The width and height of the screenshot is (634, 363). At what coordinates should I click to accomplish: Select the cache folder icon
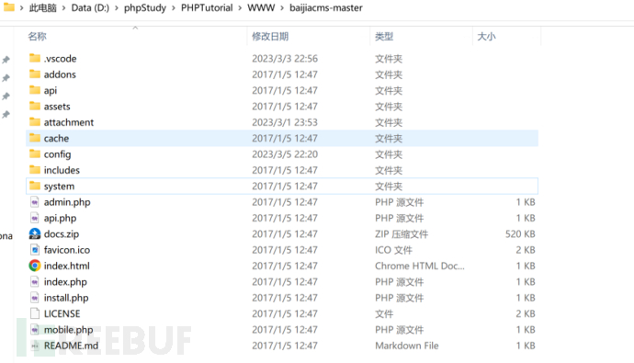point(35,138)
